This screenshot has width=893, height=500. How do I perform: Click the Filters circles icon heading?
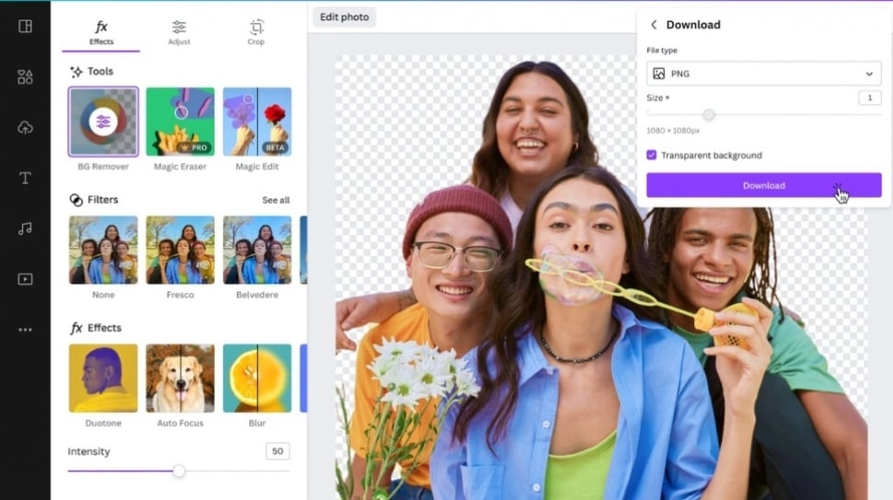coord(75,199)
